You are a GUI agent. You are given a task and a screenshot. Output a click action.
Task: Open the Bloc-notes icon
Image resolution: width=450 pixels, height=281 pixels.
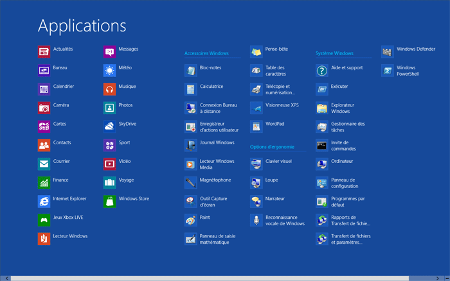point(190,71)
